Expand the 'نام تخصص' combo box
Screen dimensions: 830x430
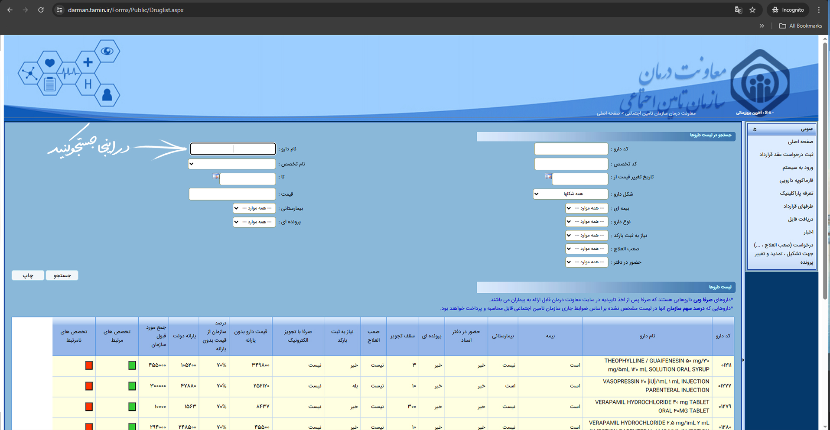pyautogui.click(x=232, y=164)
